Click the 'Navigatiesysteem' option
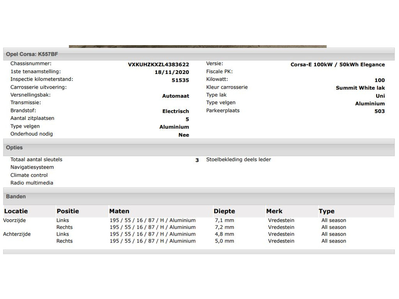The height and width of the screenshot is (299, 399). (32, 167)
